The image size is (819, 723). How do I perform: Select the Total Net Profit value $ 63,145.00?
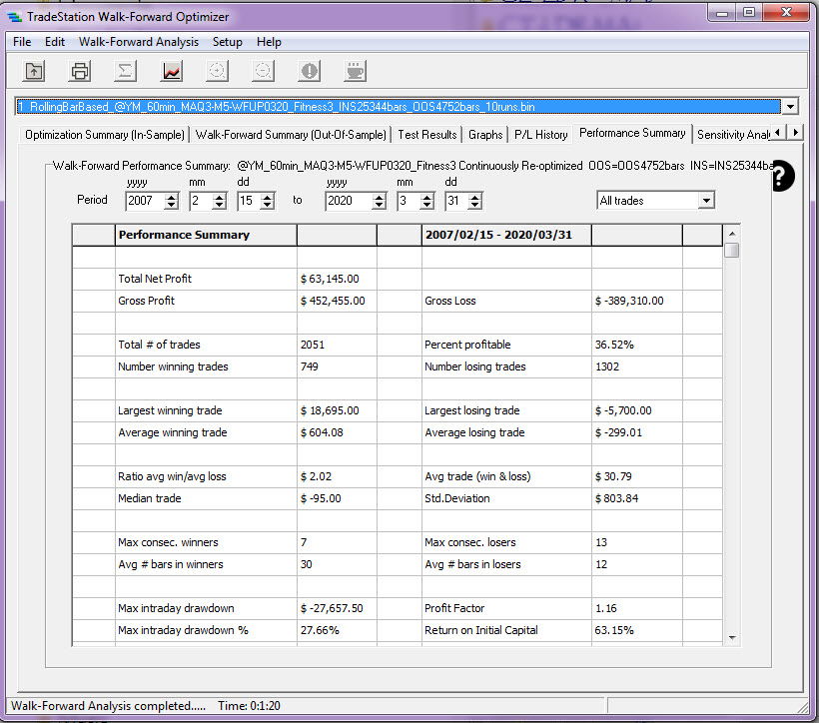pyautogui.click(x=331, y=279)
